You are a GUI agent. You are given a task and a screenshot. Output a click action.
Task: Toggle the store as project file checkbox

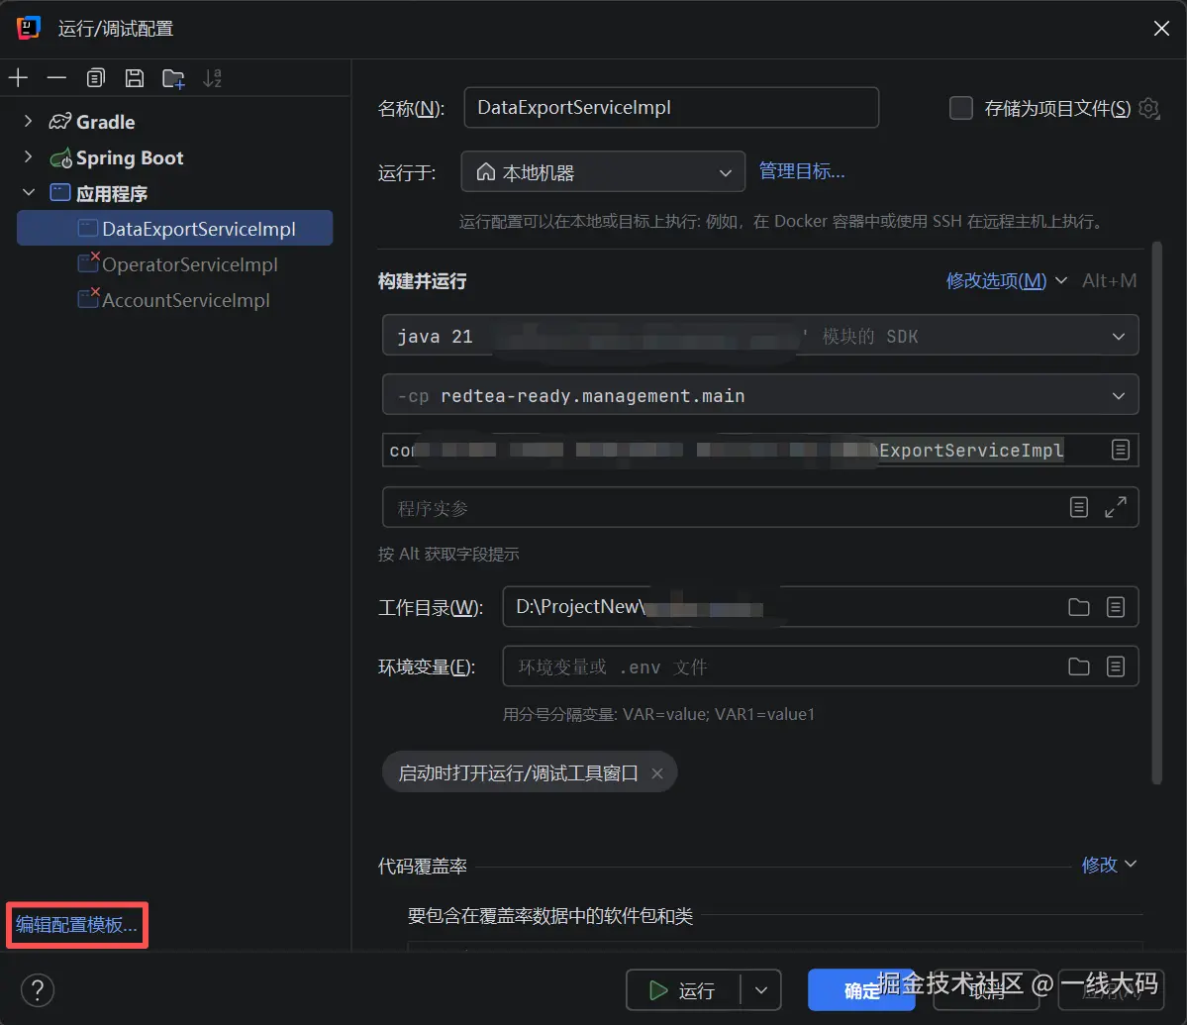960,108
